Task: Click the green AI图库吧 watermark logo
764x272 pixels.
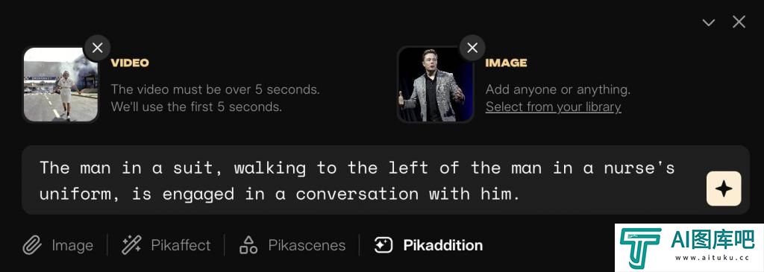Action: point(689,247)
